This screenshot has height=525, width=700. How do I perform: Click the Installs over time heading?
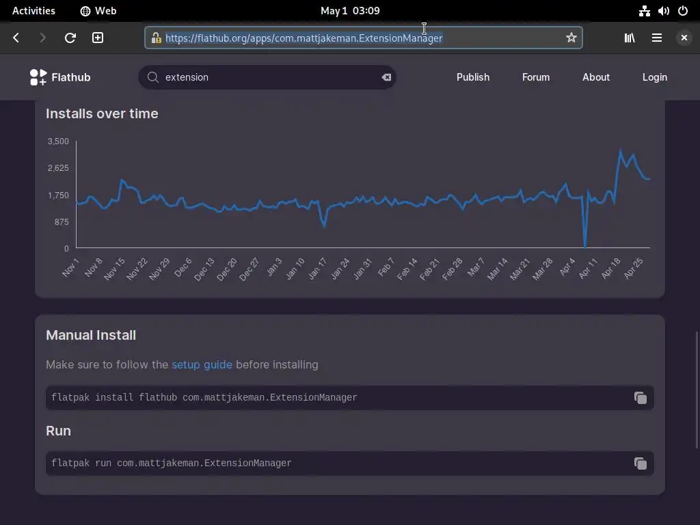click(x=102, y=113)
